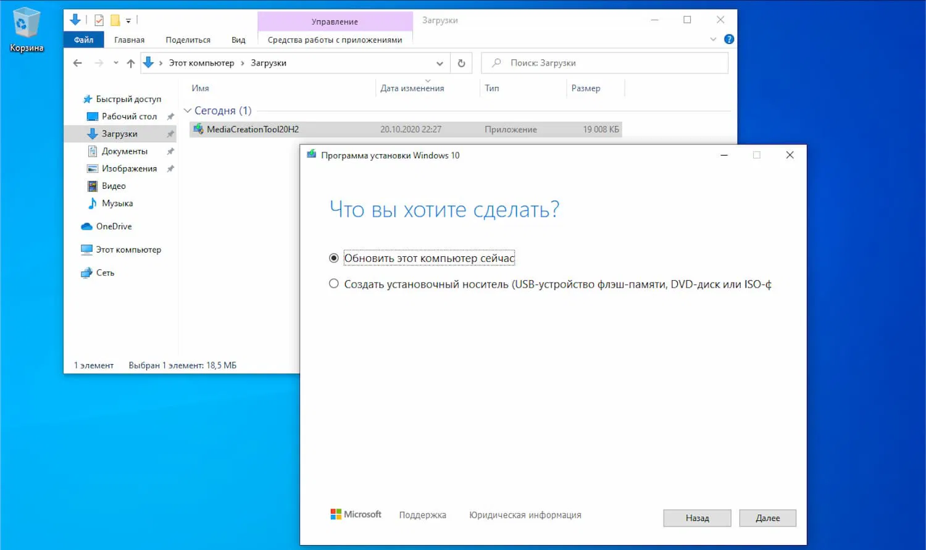Click the New folder icon on toolbar
The height and width of the screenshot is (550, 926).
click(116, 20)
